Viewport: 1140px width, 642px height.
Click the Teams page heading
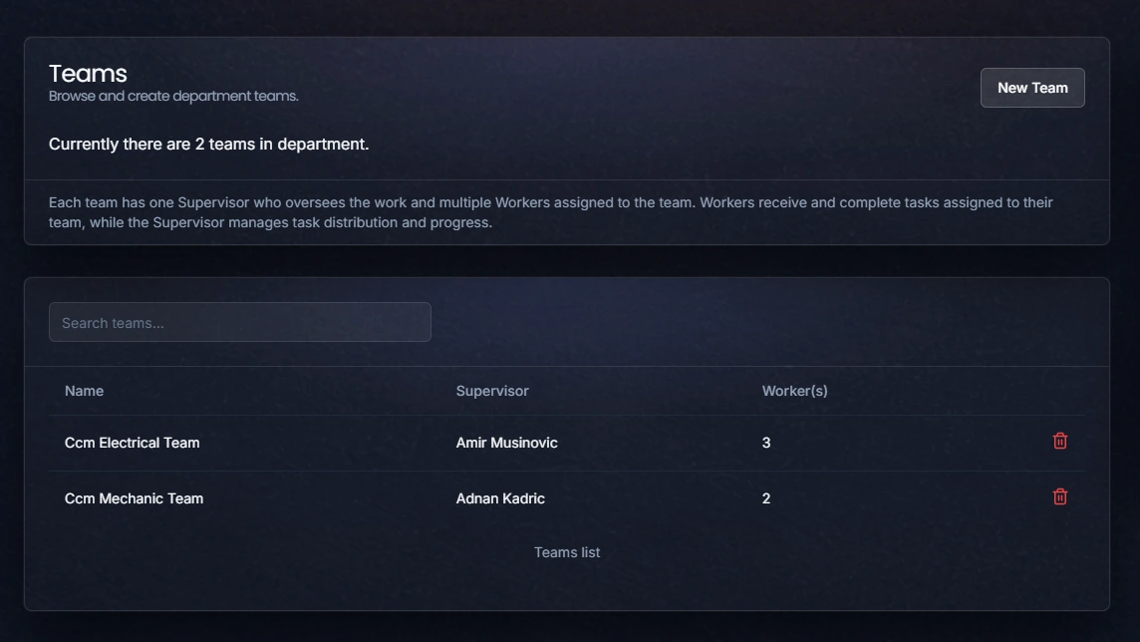(88, 74)
